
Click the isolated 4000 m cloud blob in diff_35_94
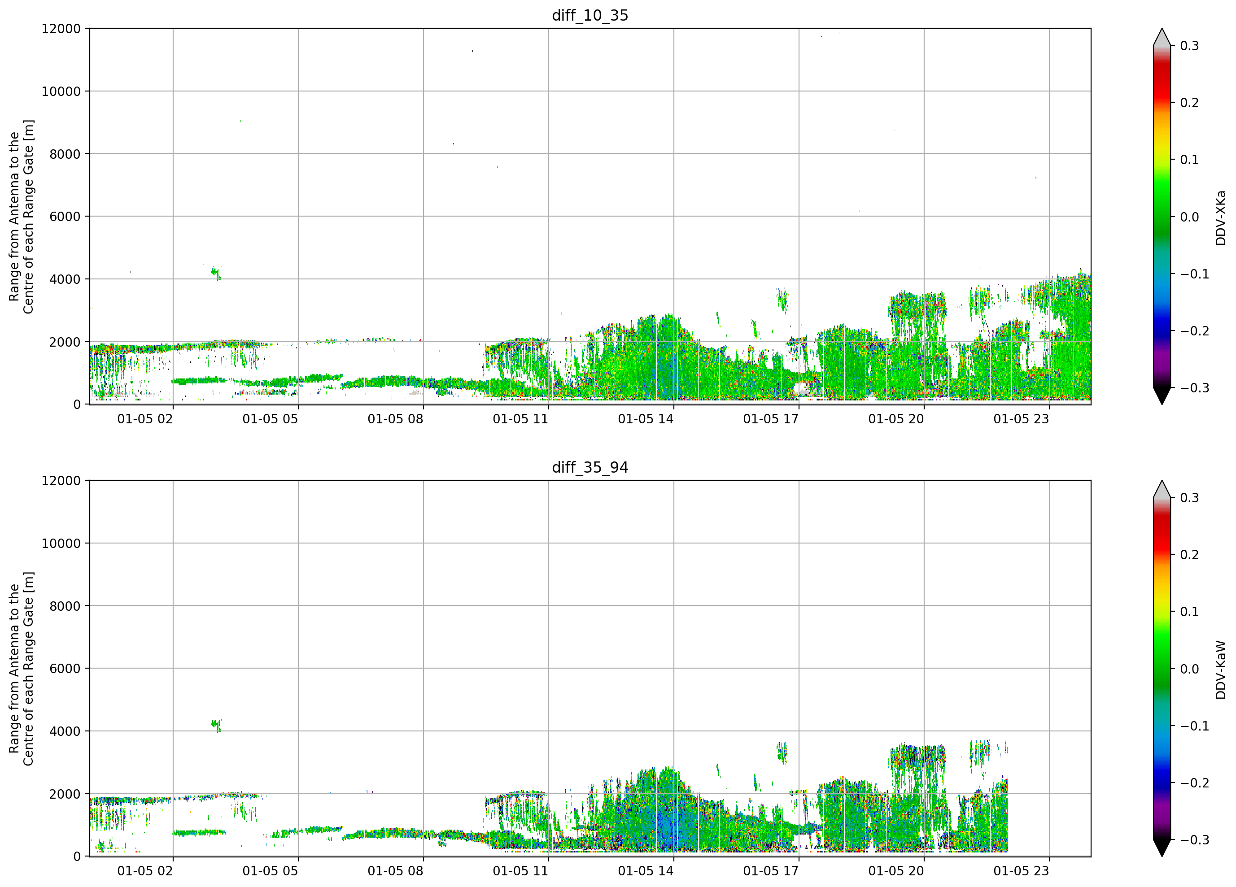(x=216, y=725)
